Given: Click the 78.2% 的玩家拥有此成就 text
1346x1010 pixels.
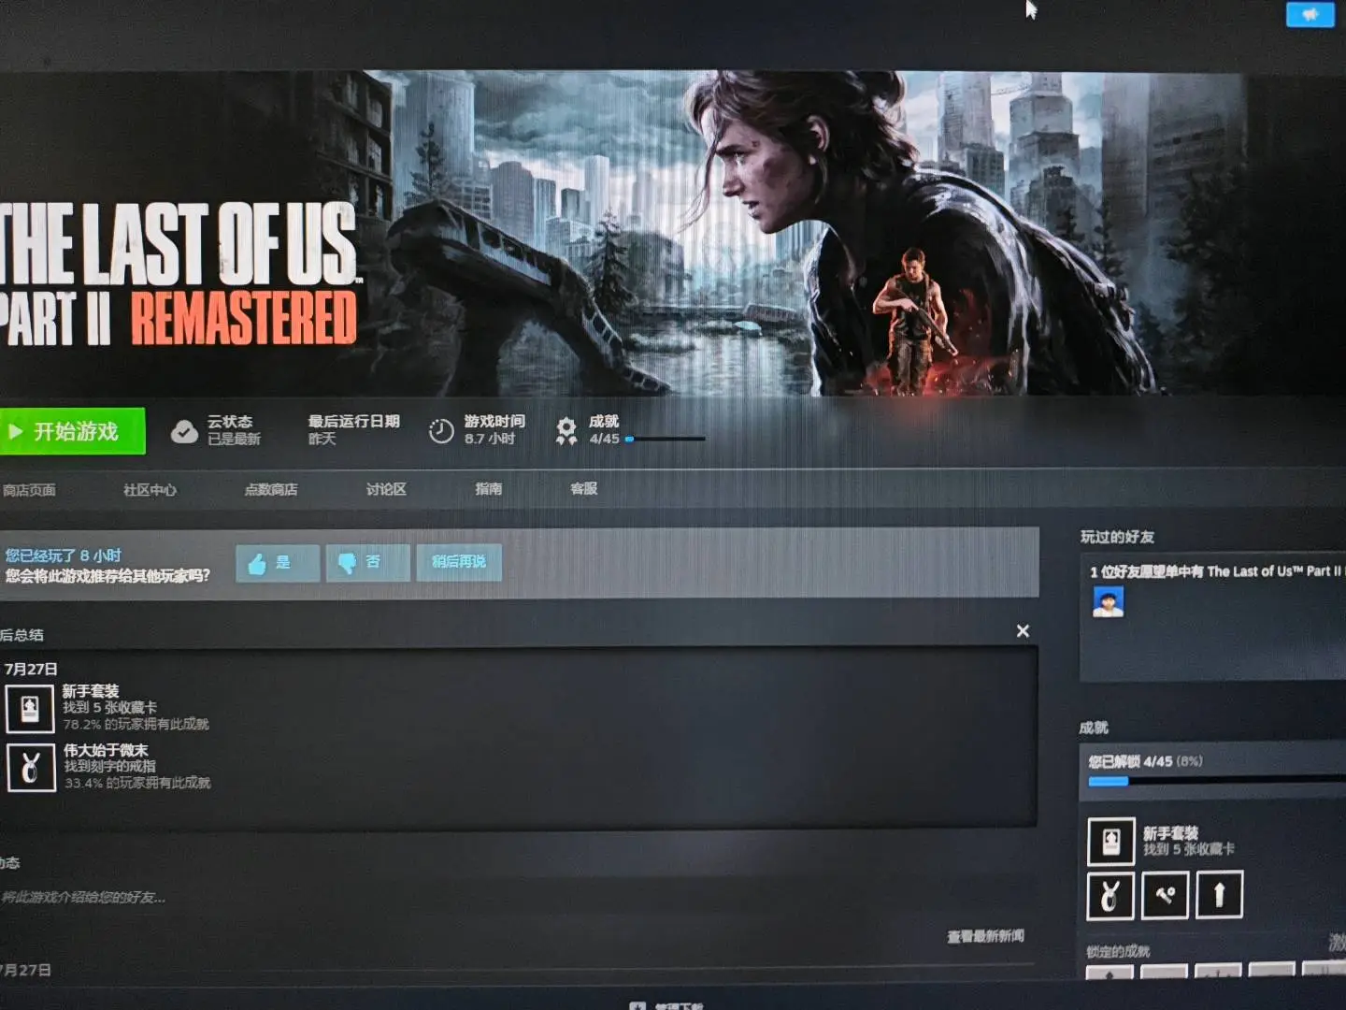Looking at the screenshot, I should [136, 724].
